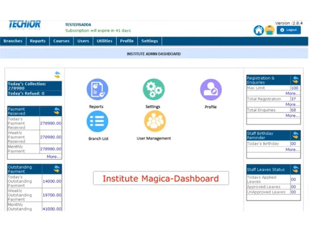Refresh Staff Birthday Reminder panel

click(295, 135)
